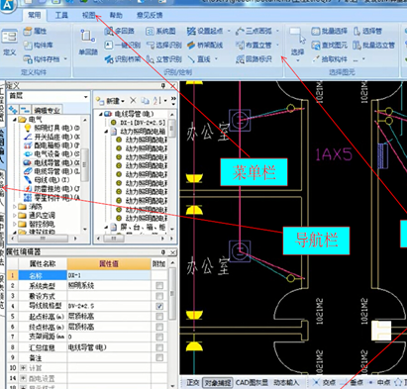The width and height of the screenshot is (407, 389).
Task: Open the 首层 floor dropdown
Action: pyautogui.click(x=85, y=96)
